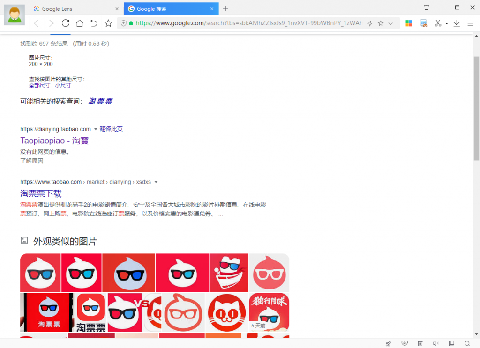Click the trash clear-history icon in status bar
The height and width of the screenshot is (348, 480).
pos(420,343)
